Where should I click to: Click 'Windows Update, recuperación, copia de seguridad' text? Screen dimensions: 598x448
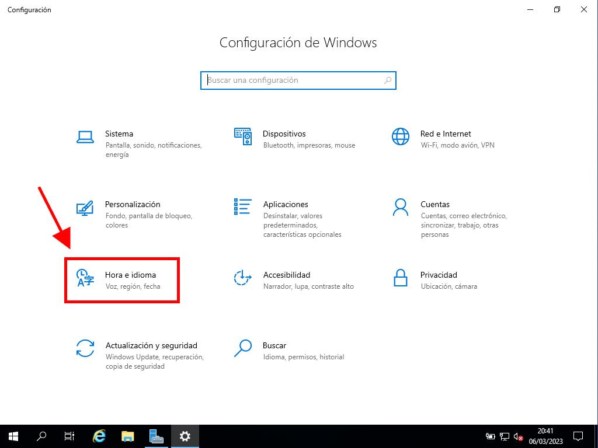pyautogui.click(x=154, y=362)
